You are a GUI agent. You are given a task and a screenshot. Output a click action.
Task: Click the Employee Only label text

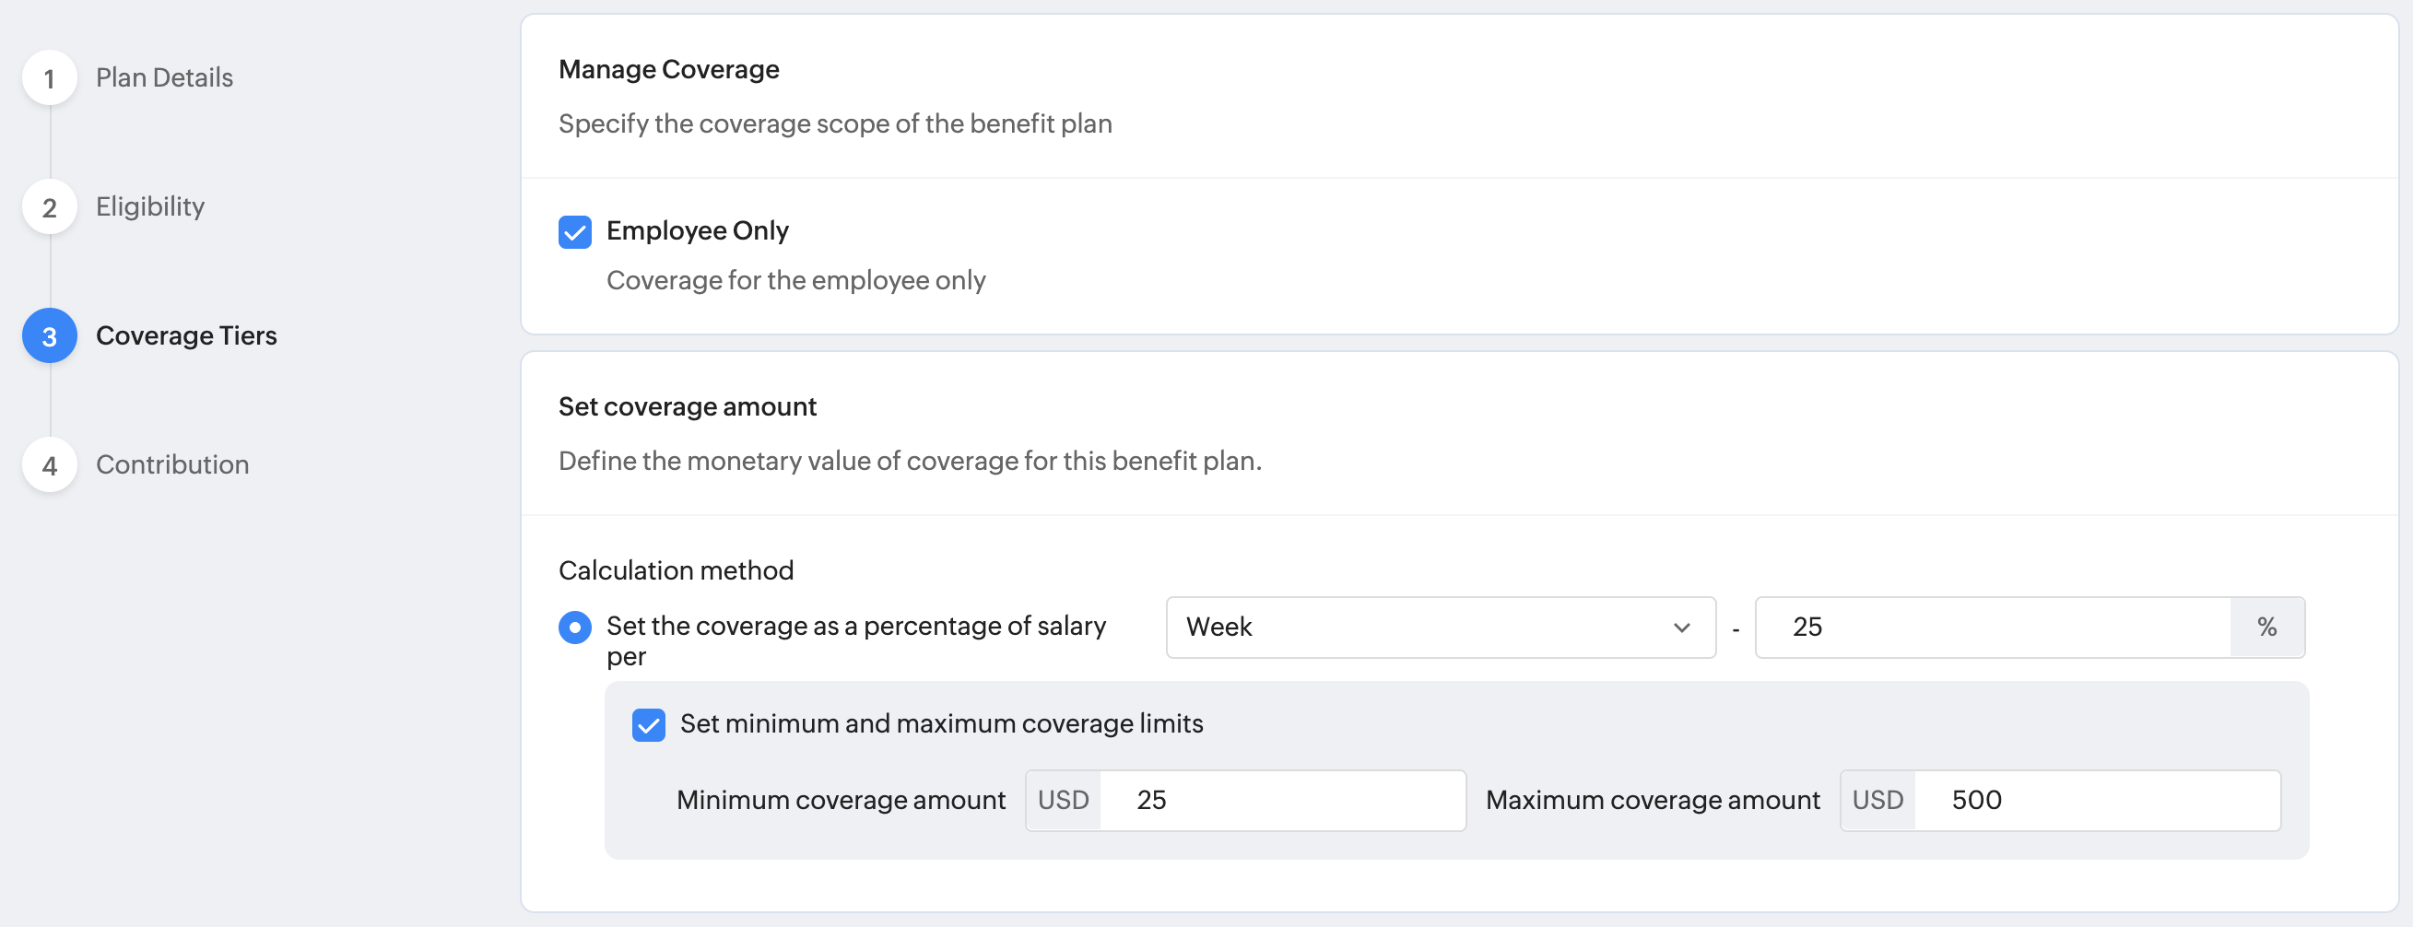tap(697, 231)
